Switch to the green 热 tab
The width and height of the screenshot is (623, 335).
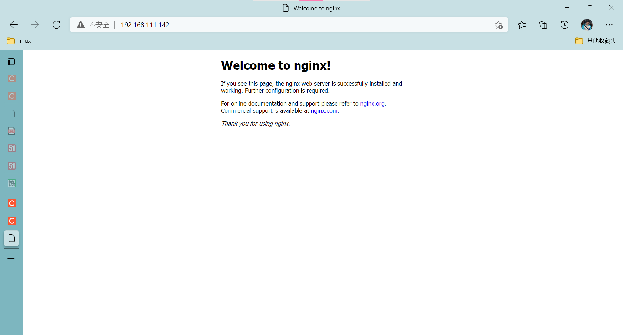[11, 183]
